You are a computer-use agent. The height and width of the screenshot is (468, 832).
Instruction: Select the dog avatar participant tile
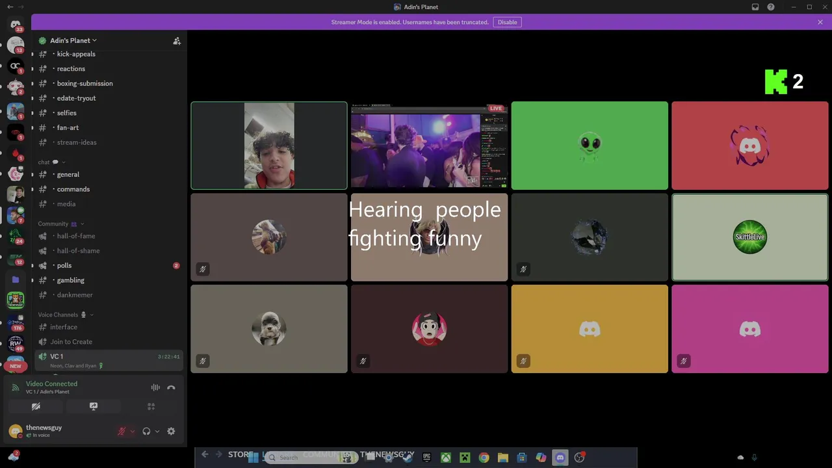coord(269,329)
